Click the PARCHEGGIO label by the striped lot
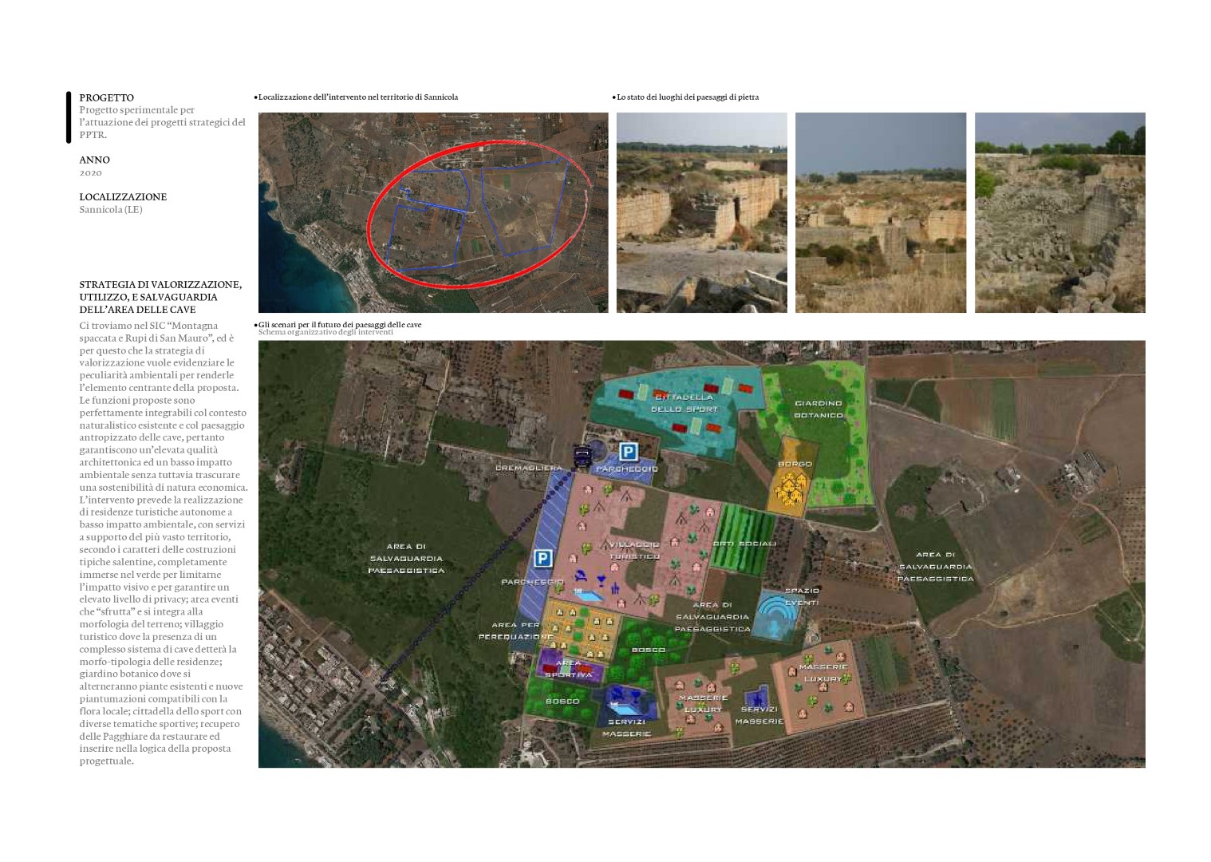 pos(532,582)
